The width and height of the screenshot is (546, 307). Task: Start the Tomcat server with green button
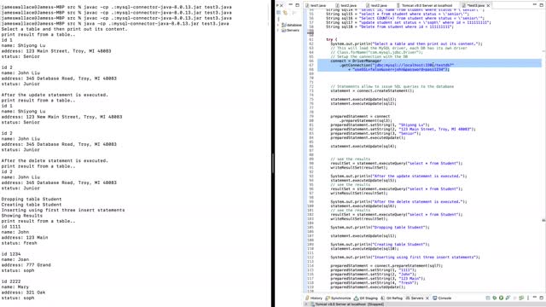point(501,298)
